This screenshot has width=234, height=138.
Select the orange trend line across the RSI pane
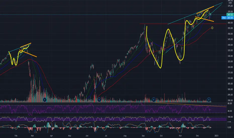(x=191, y=105)
